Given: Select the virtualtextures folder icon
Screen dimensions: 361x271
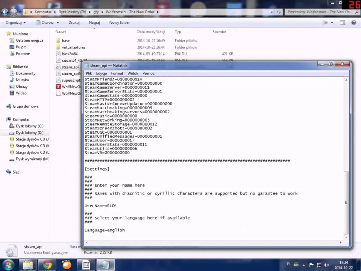Looking at the screenshot, I should click(58, 47).
